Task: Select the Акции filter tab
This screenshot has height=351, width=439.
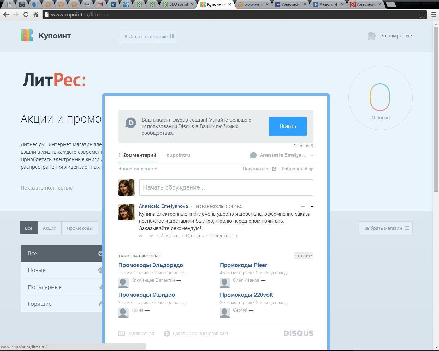Action: pyautogui.click(x=49, y=228)
